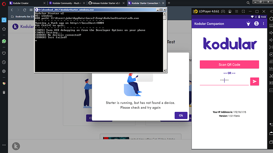Open the Companion overflow menu
Image resolution: width=273 pixels, height=153 pixels.
click(264, 23)
